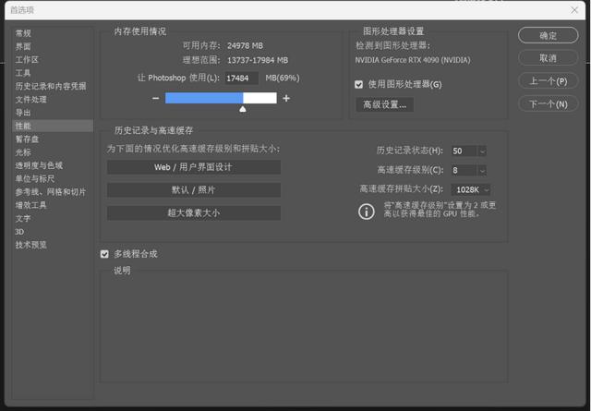591x411 pixels.
Task: Click the info icon beside GPU hint
Action: coord(366,212)
